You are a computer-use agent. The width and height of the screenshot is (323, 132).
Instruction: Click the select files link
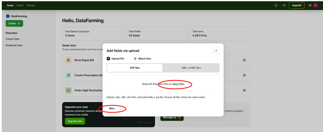click(x=178, y=84)
